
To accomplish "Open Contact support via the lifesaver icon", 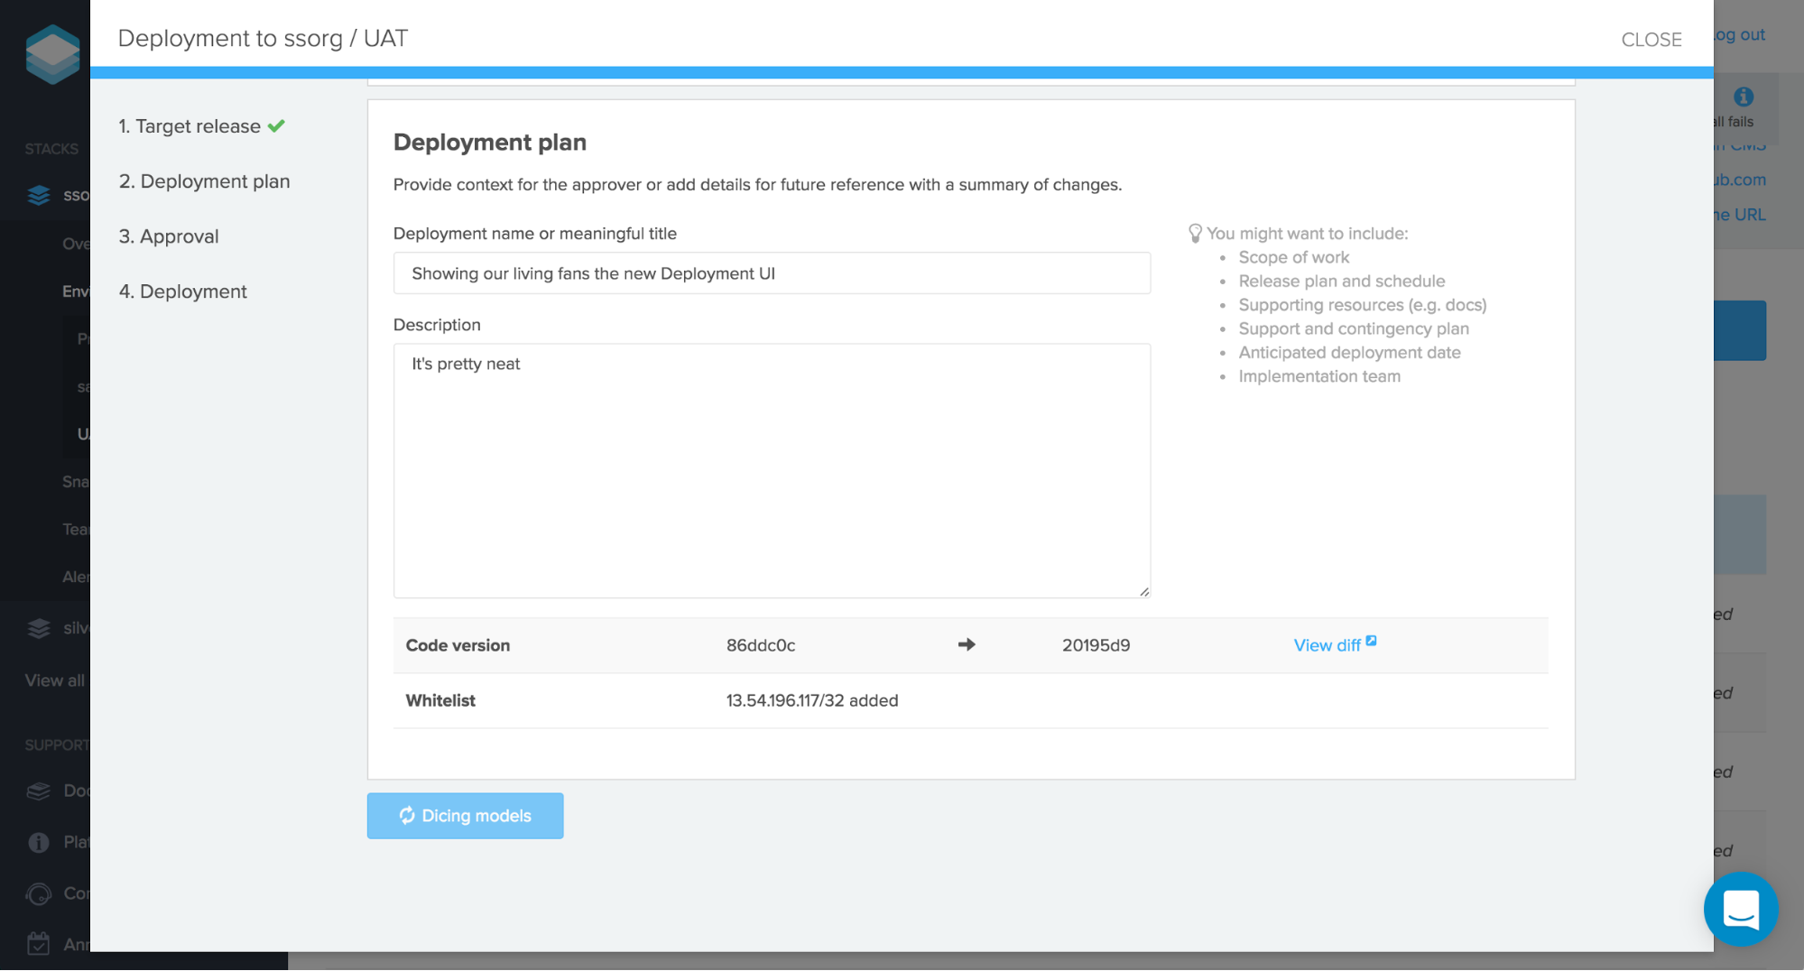I will pyautogui.click(x=38, y=893).
